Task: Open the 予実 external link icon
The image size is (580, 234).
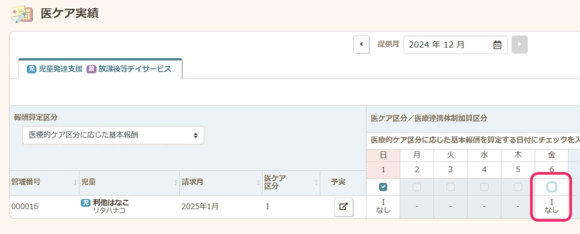Action: (344, 207)
